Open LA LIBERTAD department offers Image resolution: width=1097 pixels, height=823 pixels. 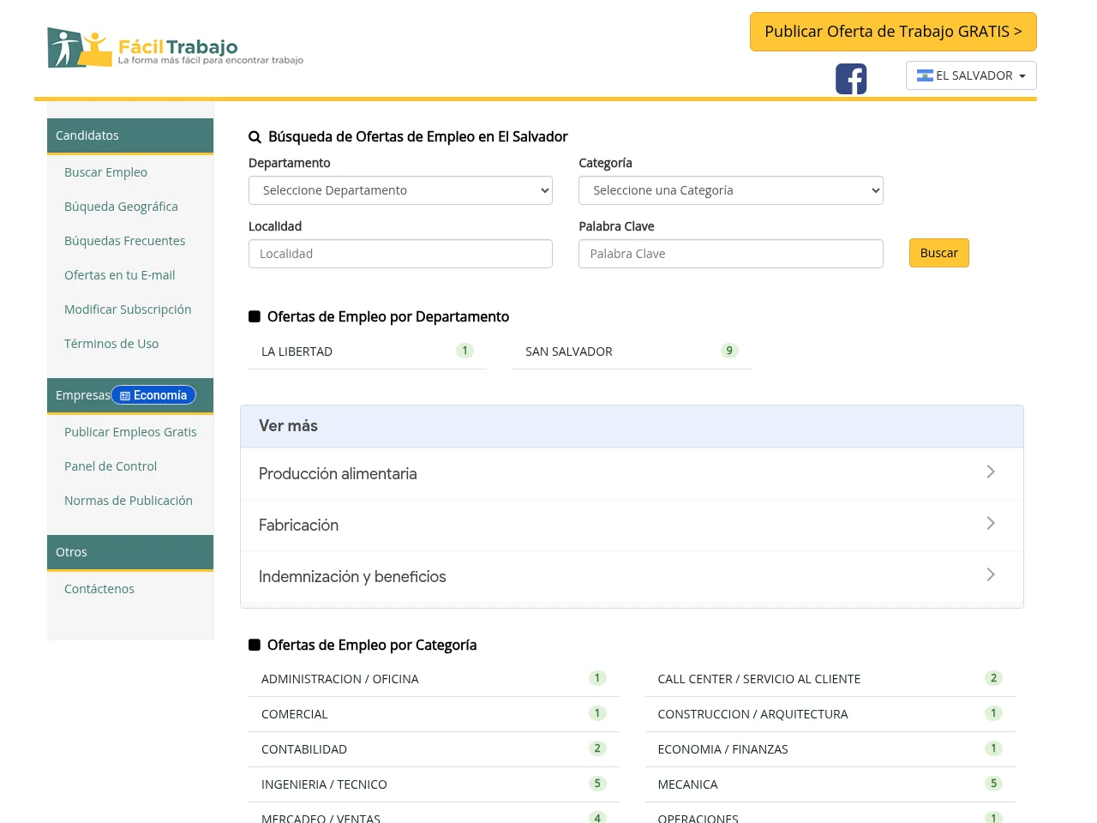[x=368, y=351]
